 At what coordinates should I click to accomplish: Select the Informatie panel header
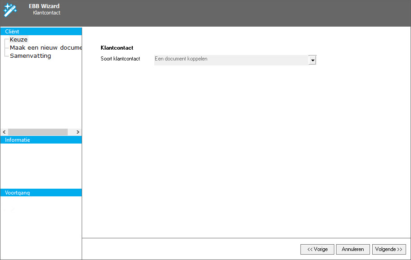click(41, 140)
